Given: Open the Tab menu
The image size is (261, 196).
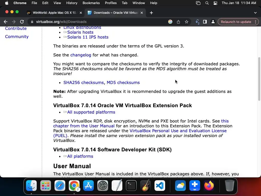Looking at the screenshot, I should (124, 3).
